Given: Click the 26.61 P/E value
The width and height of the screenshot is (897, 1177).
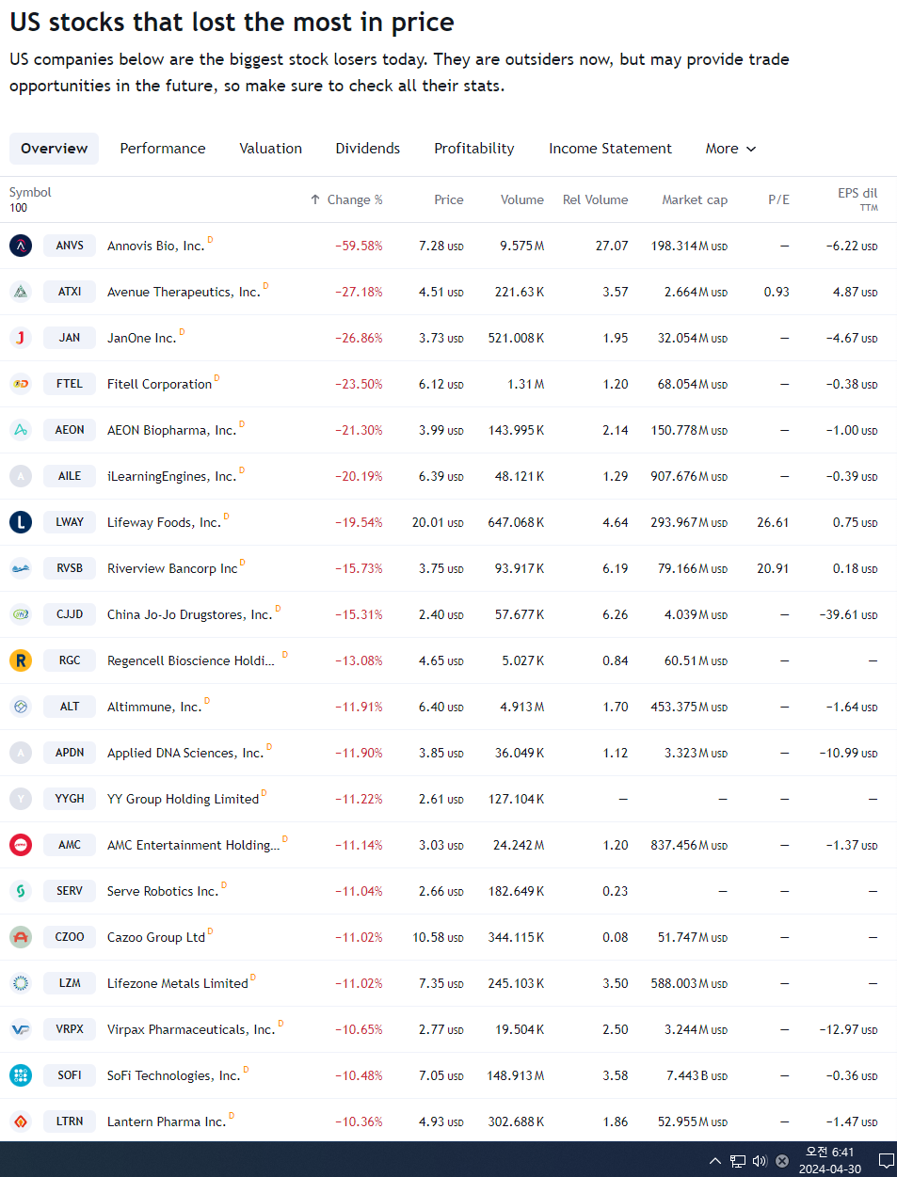Looking at the screenshot, I should tap(773, 522).
